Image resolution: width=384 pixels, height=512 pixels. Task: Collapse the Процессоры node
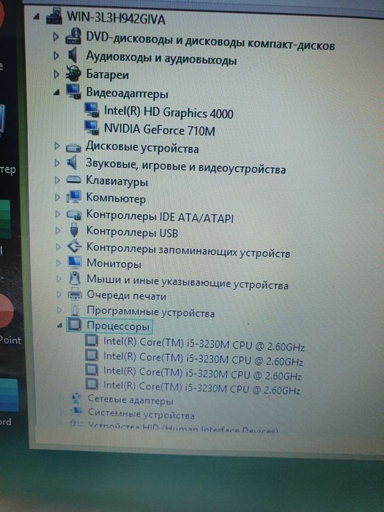(59, 325)
